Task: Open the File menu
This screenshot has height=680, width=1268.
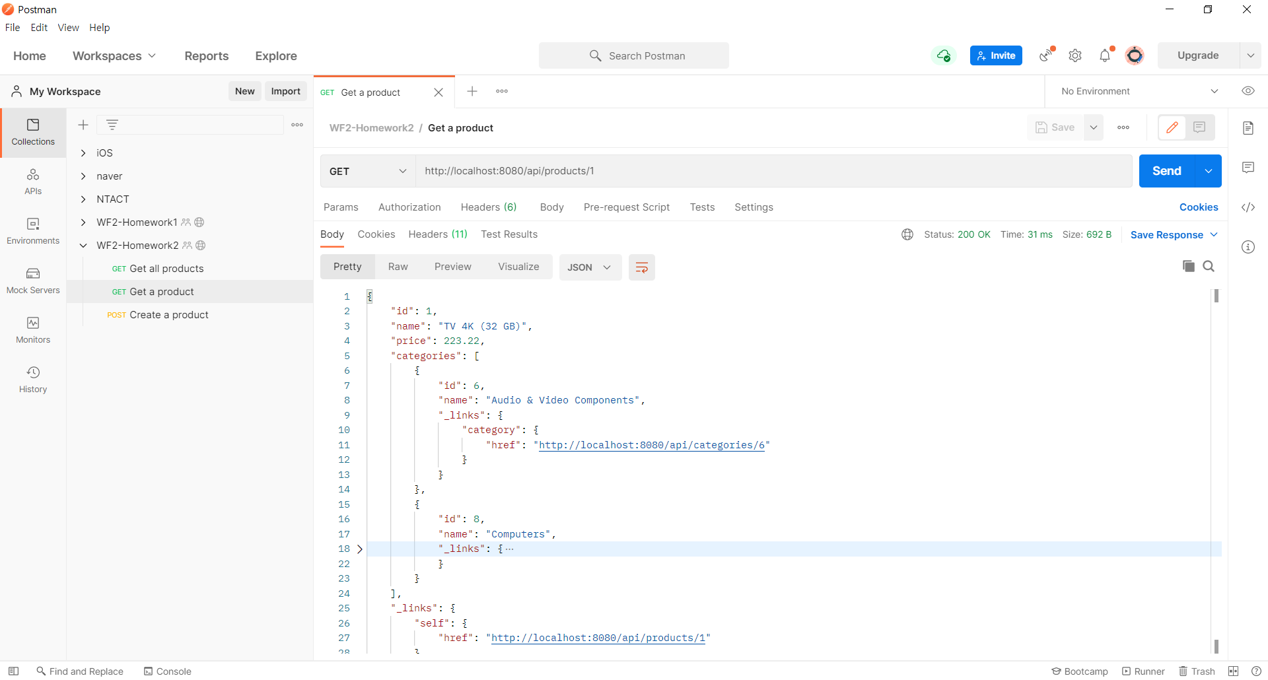Action: pyautogui.click(x=13, y=28)
